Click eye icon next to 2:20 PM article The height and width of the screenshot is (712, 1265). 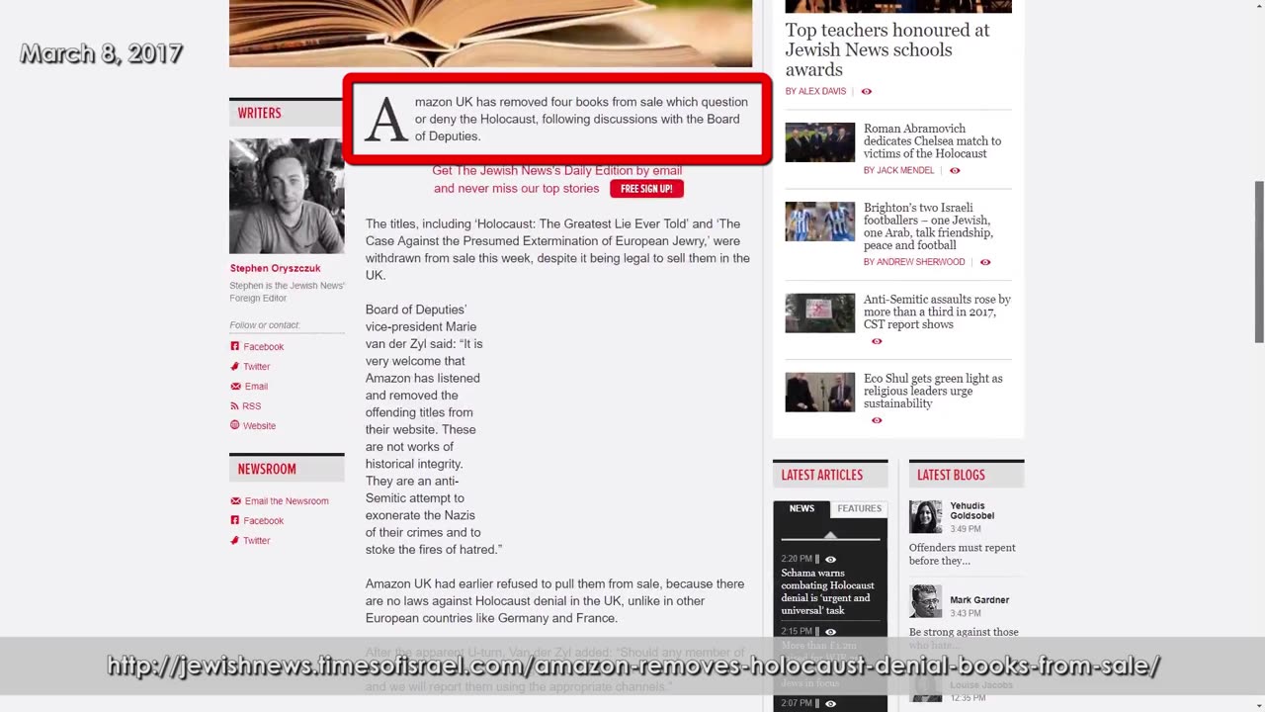coord(830,559)
